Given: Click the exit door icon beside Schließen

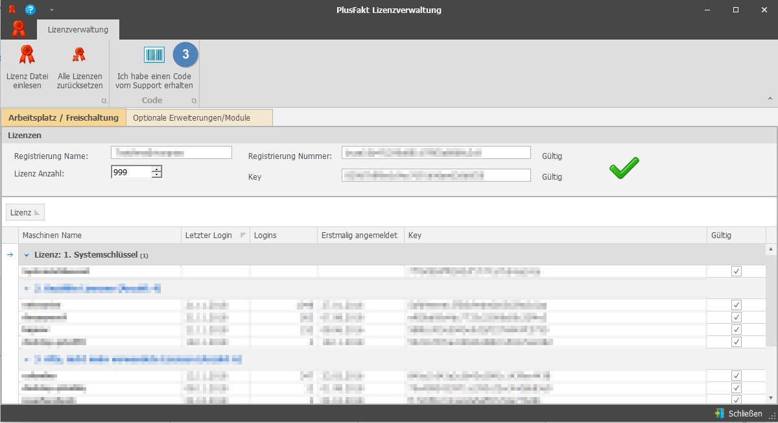Looking at the screenshot, I should click(719, 413).
